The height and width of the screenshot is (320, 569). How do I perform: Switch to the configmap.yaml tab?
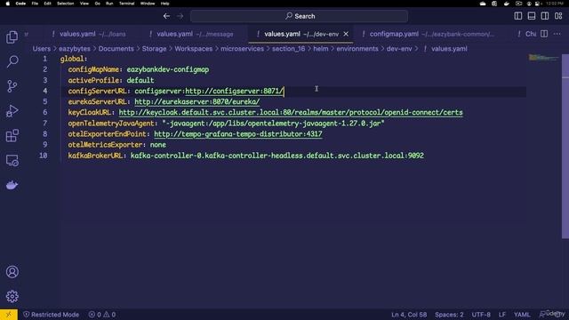(429, 34)
